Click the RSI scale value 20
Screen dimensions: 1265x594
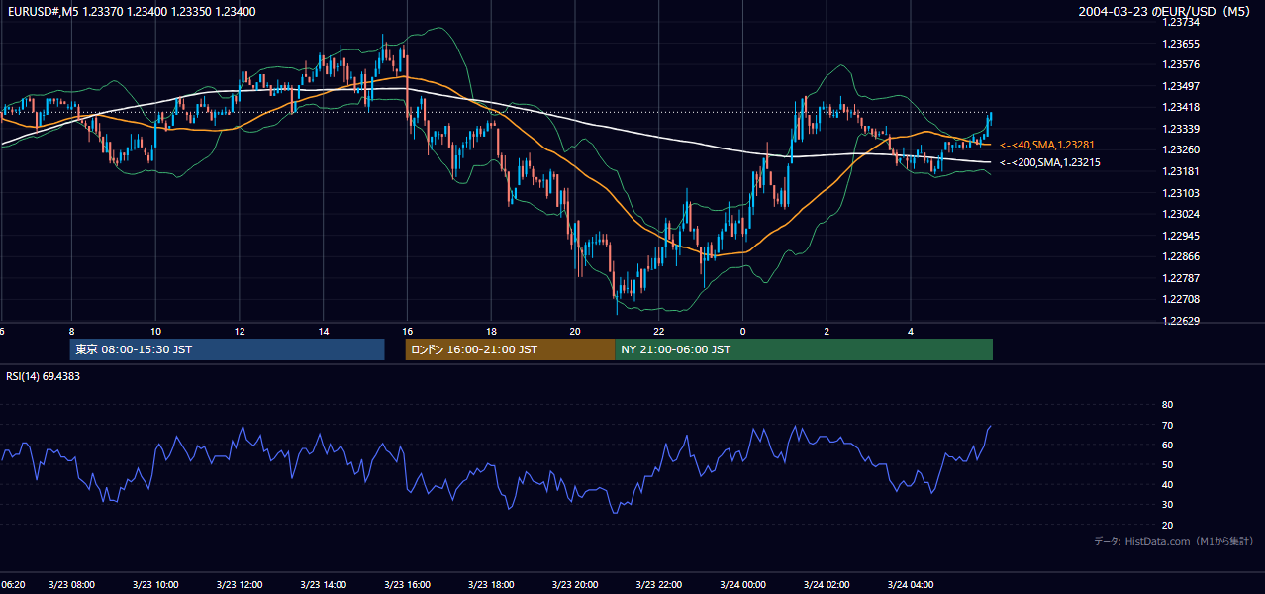[1167, 525]
